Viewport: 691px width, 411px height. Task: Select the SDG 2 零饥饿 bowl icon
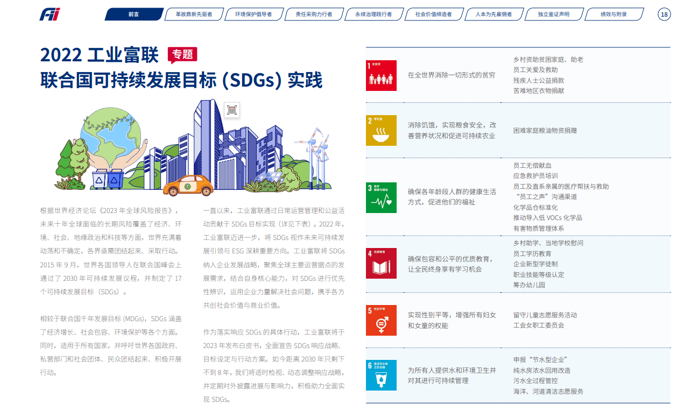click(381, 130)
